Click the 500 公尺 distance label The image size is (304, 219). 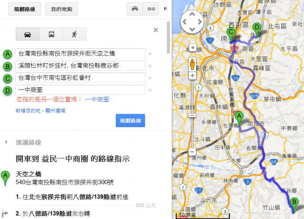click(x=146, y=205)
